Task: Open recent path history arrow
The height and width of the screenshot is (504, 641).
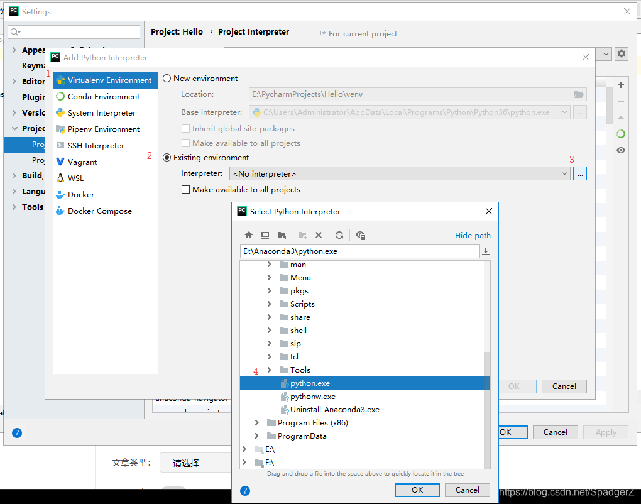Action: 486,251
